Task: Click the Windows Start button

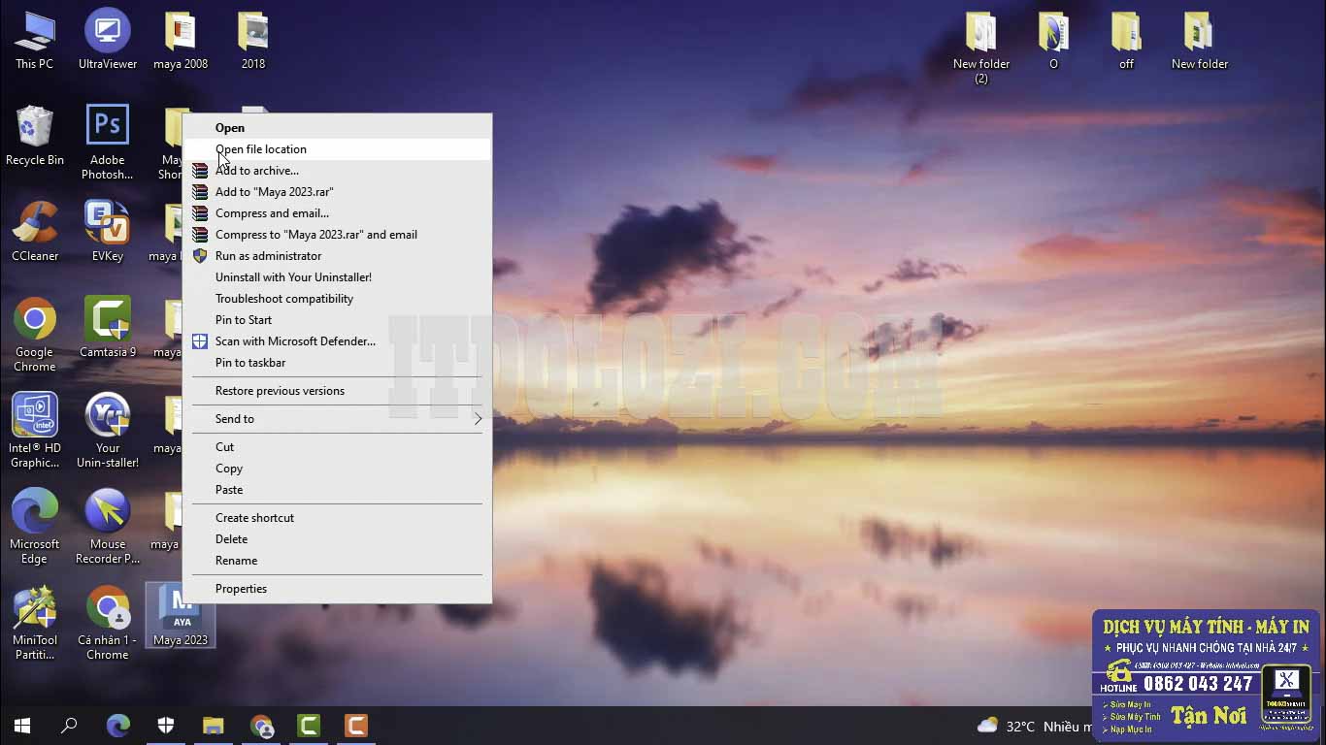Action: [22, 726]
